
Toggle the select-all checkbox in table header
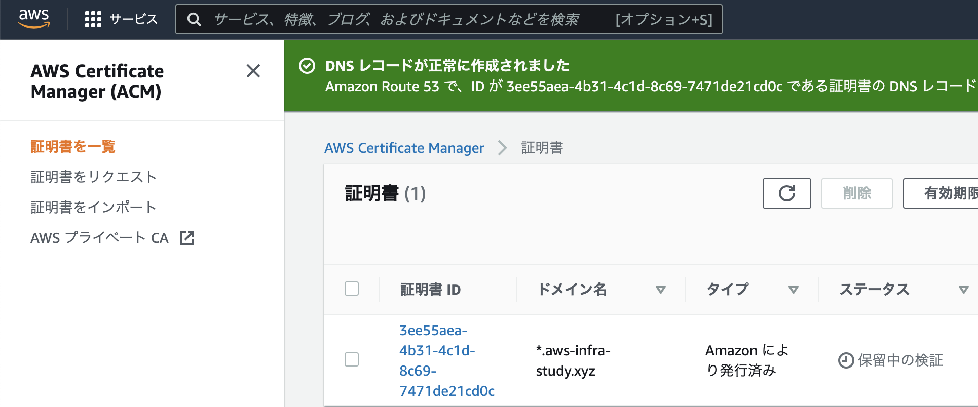click(x=352, y=289)
